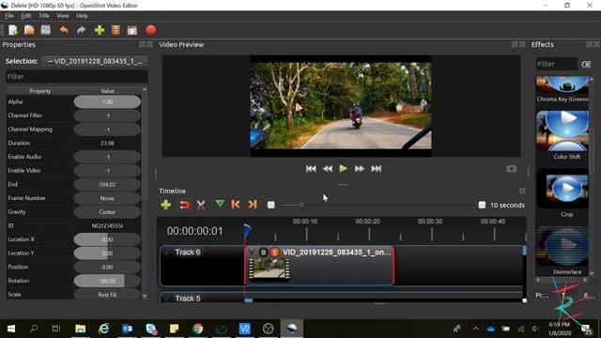Click the Duration 23.98 value

(107, 143)
